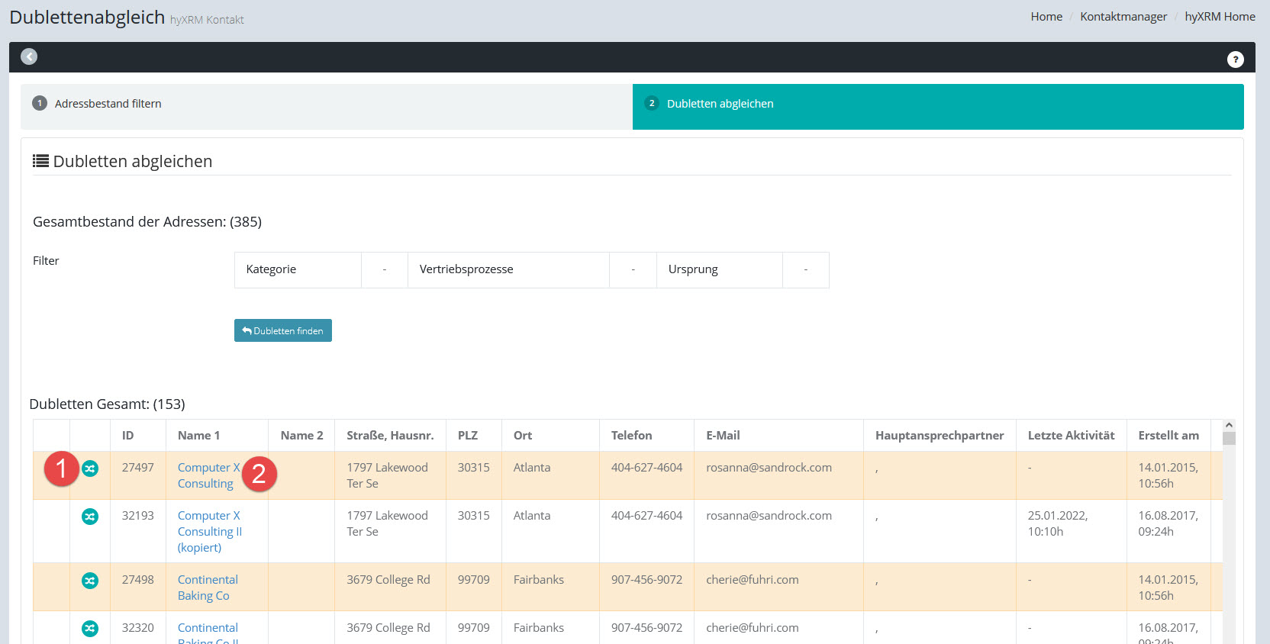Open Computer X Consulting II (kopiert) link

point(209,531)
